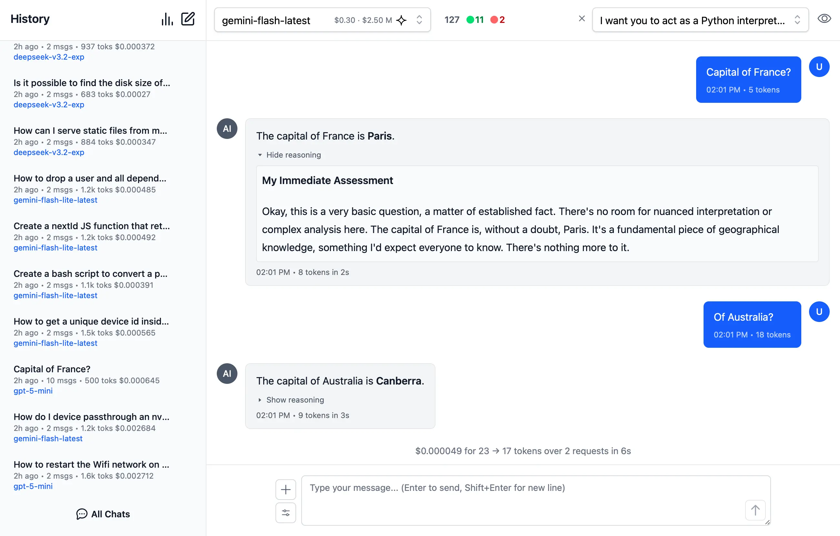Click the red 2 error indicator
Image resolution: width=840 pixels, height=536 pixels.
coord(498,20)
